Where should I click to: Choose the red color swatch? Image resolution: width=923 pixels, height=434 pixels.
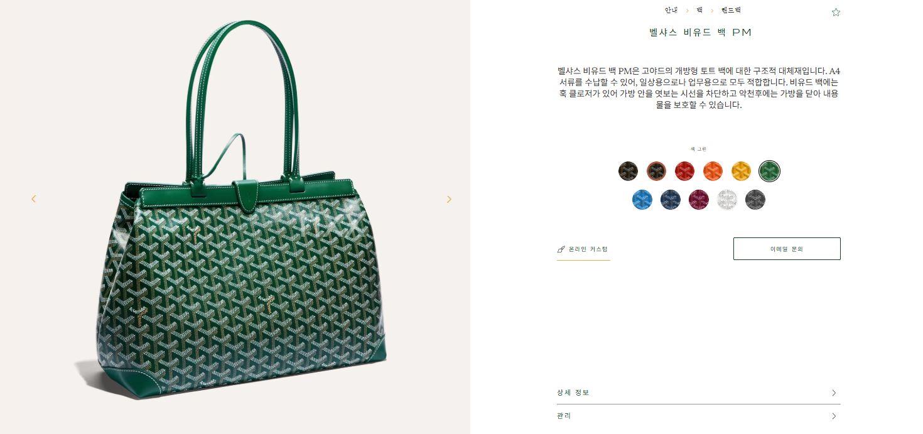tap(684, 171)
